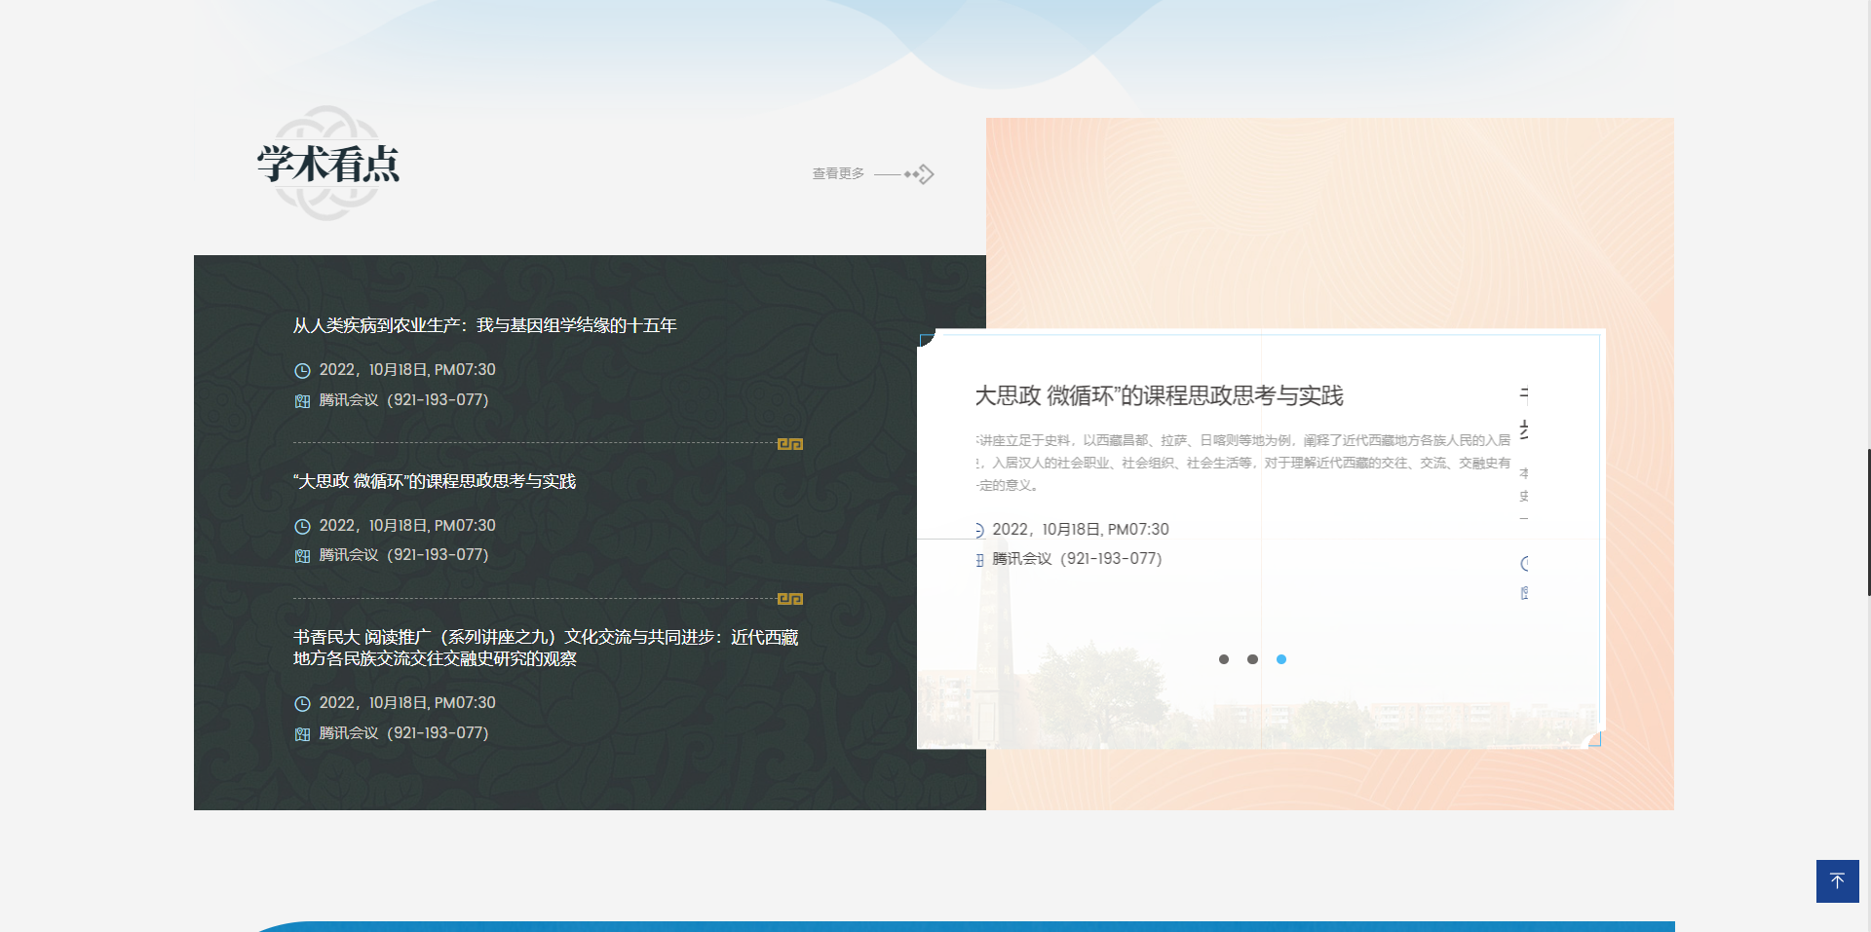Click the arrow icon beside 查看更多

click(904, 174)
